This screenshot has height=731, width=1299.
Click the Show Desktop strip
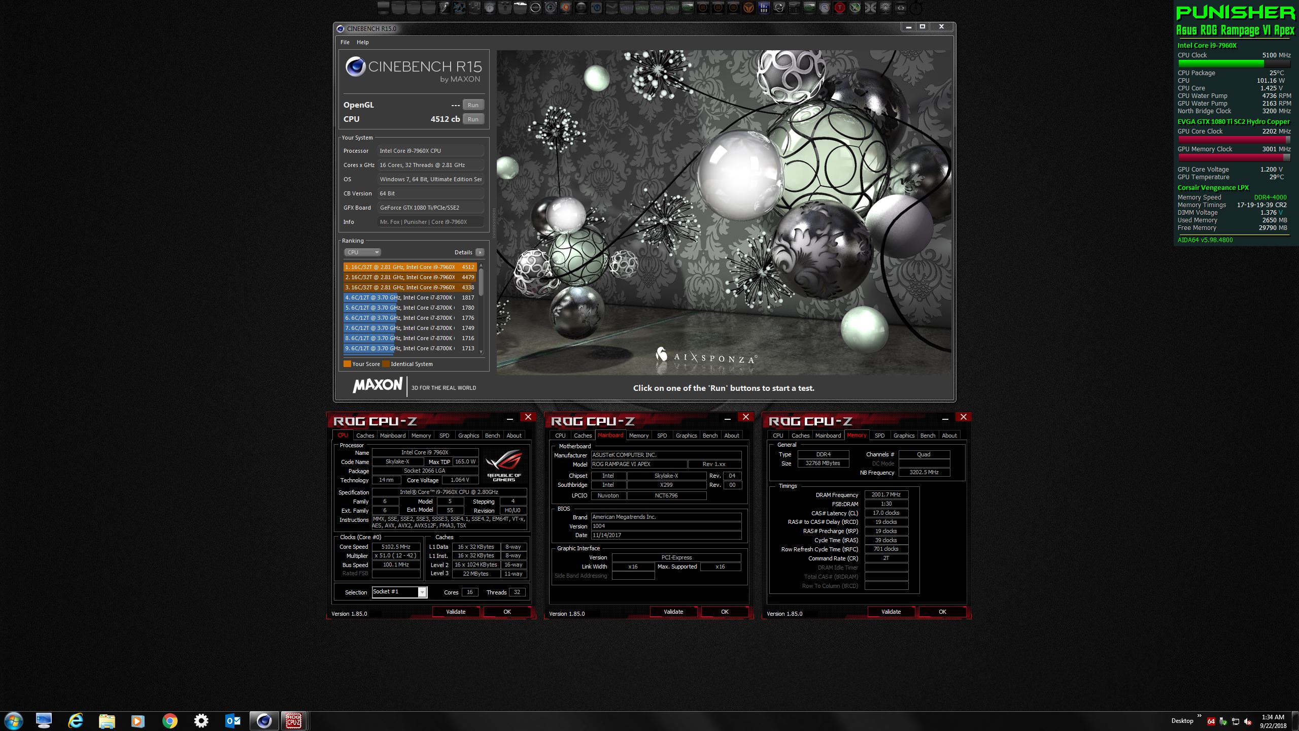point(1295,721)
